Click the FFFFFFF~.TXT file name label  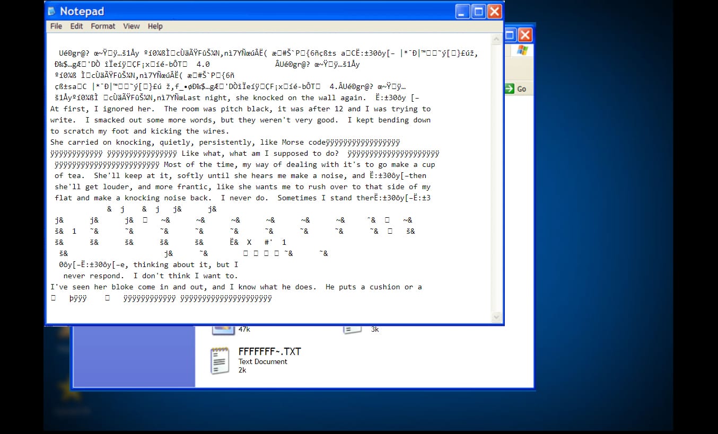coord(269,352)
